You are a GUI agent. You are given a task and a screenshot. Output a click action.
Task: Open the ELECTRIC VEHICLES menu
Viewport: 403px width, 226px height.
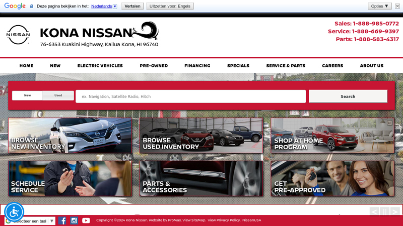pyautogui.click(x=100, y=66)
